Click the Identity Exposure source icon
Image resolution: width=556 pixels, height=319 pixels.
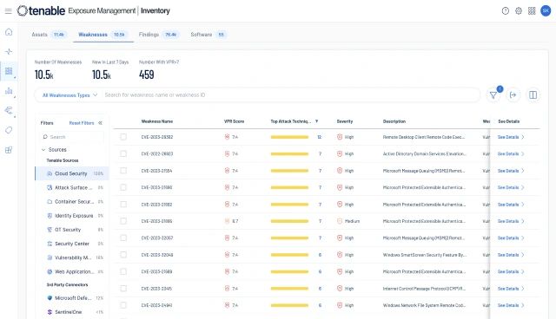50,216
